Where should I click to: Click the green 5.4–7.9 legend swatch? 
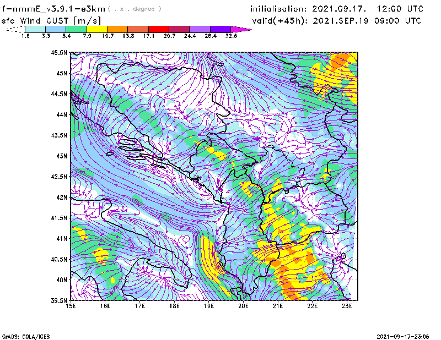pos(76,29)
